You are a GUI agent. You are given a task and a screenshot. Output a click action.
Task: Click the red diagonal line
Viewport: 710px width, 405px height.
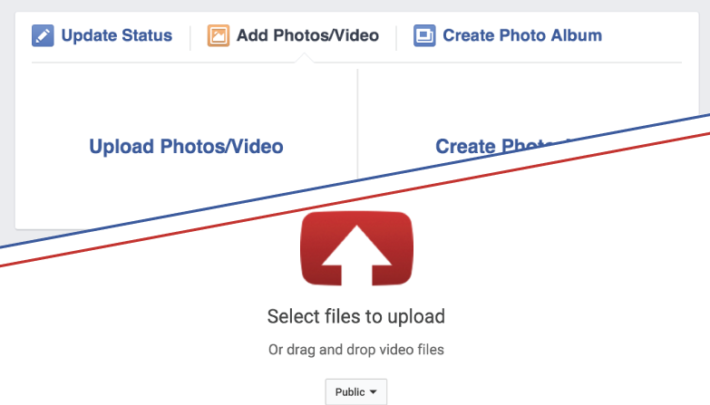click(x=355, y=199)
